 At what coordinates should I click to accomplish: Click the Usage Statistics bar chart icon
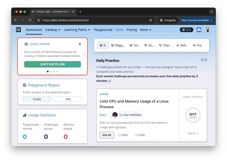click(25, 115)
